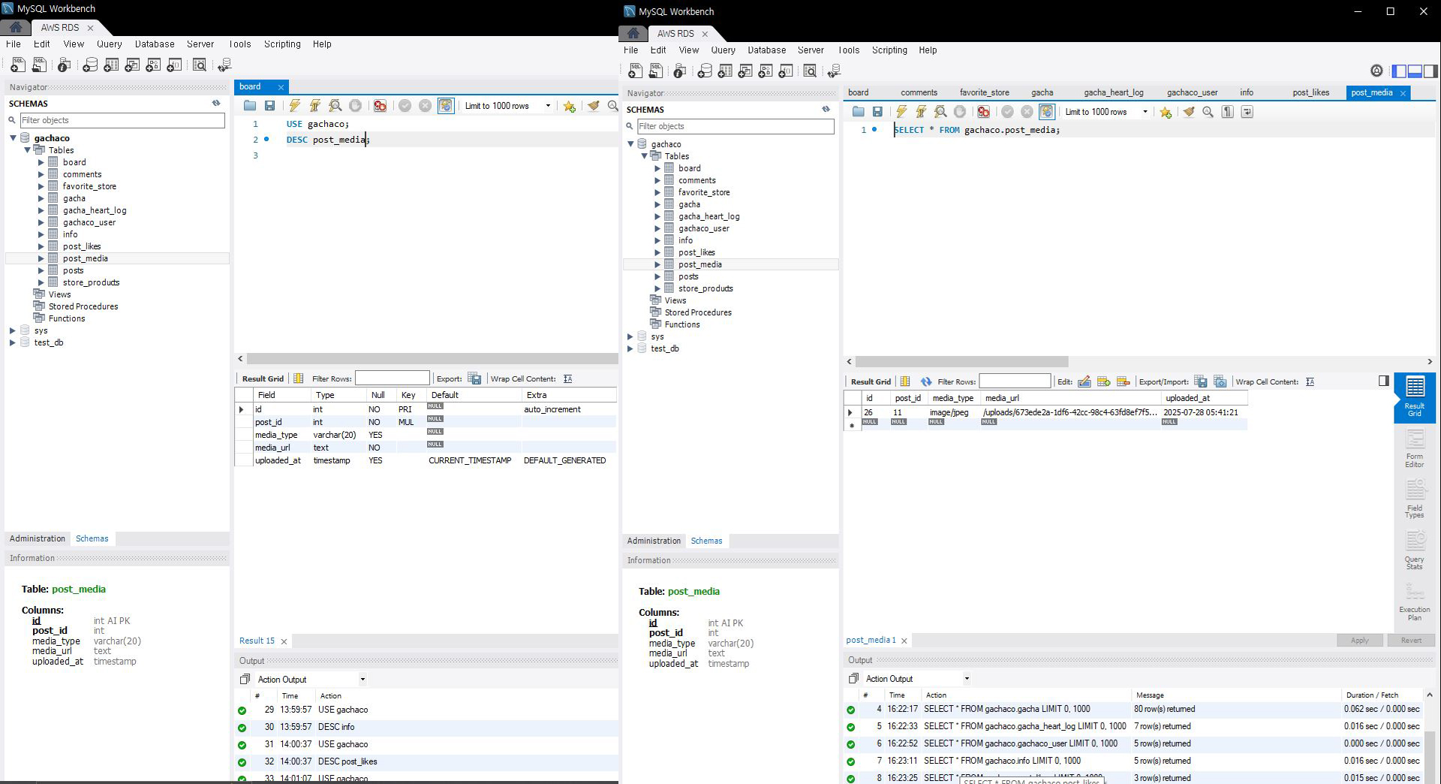This screenshot has height=784, width=1441.
Task: Click explain query magnifier in left window
Action: [x=335, y=106]
